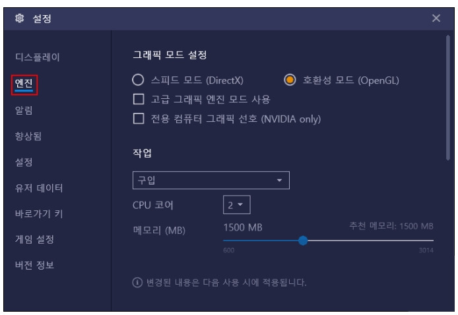Close the 설정 settings window
The image size is (458, 315).
pyautogui.click(x=436, y=18)
